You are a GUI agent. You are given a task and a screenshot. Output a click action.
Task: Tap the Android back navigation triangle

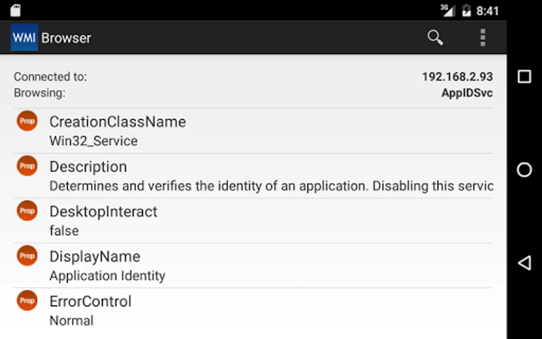click(x=524, y=263)
